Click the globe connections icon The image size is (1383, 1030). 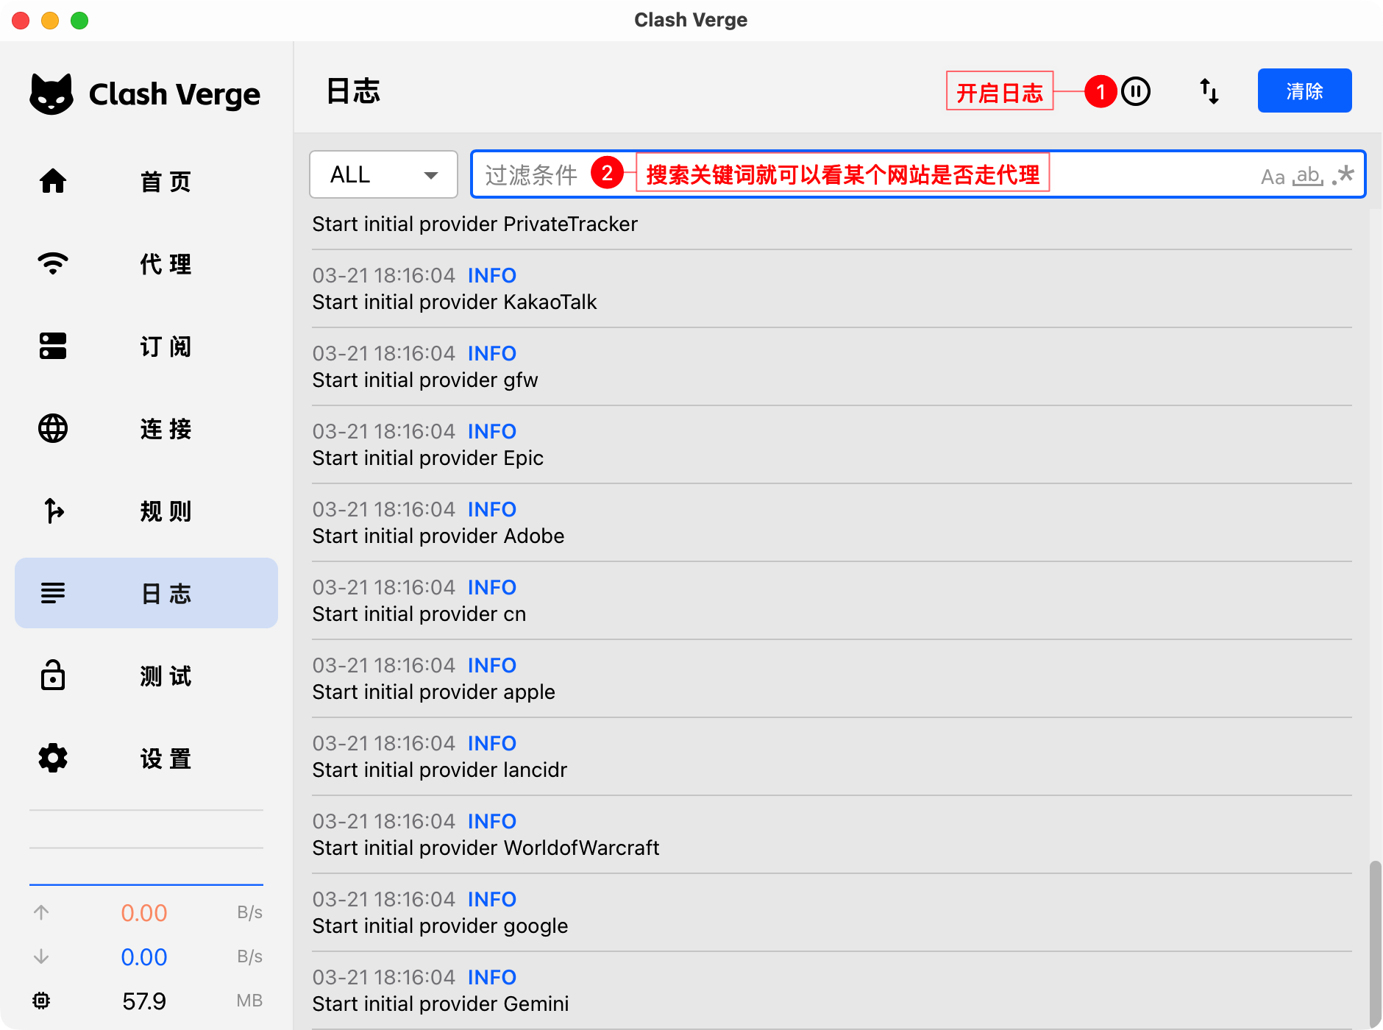[53, 428]
